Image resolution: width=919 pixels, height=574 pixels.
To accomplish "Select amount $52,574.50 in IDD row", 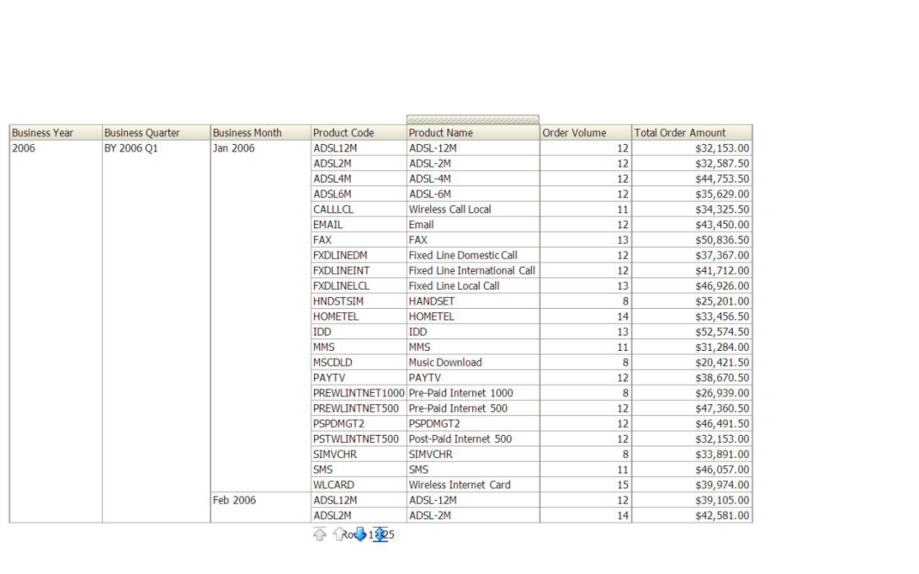I will (722, 332).
